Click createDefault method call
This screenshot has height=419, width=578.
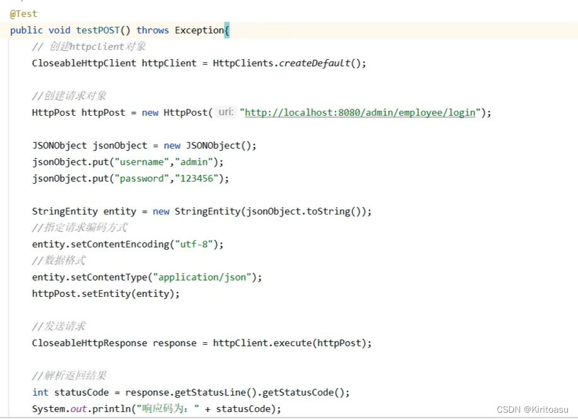point(314,63)
